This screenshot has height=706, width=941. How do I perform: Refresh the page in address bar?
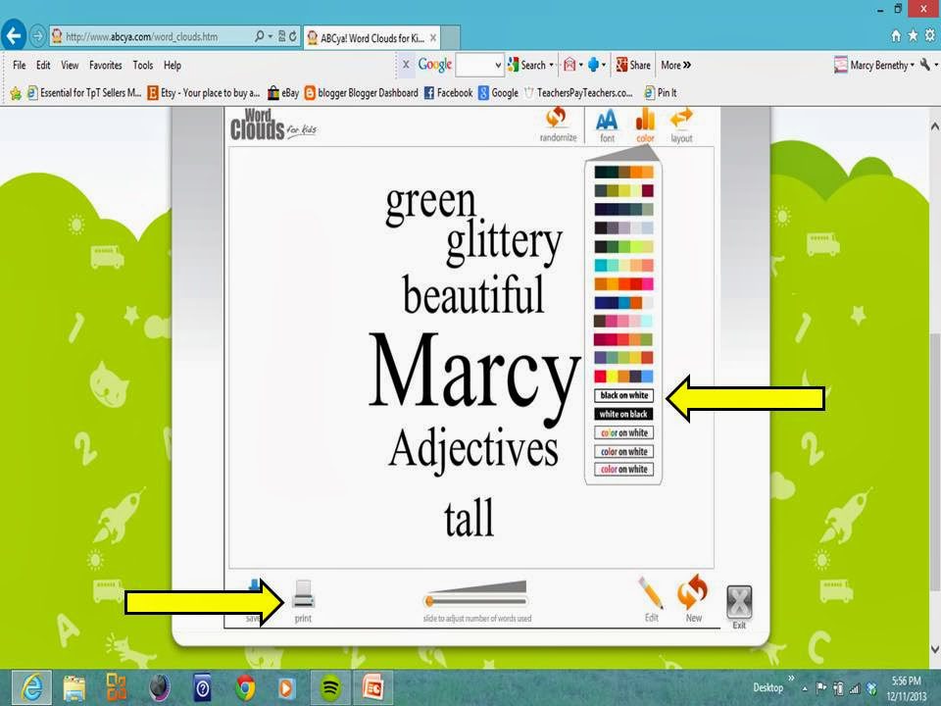[x=293, y=36]
